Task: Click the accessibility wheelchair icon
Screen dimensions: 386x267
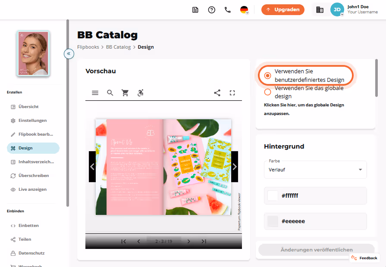Action: [140, 93]
